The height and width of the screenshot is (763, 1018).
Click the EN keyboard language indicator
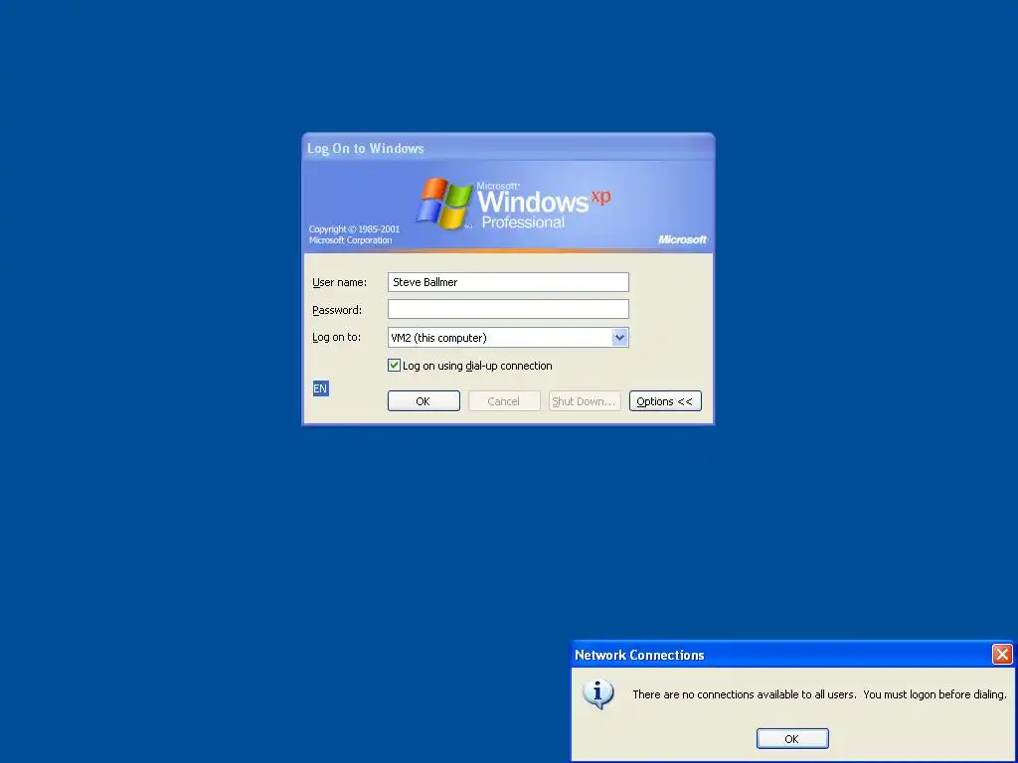321,388
